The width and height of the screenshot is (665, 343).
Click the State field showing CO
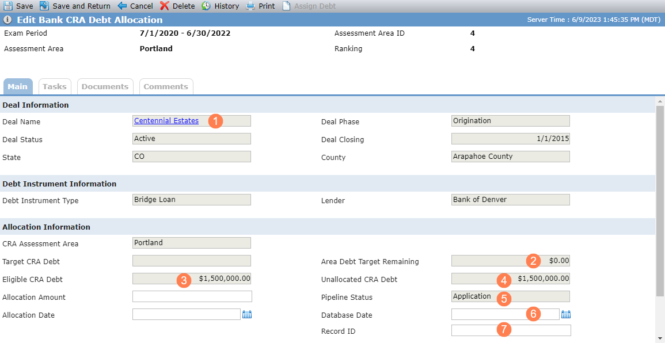point(192,157)
